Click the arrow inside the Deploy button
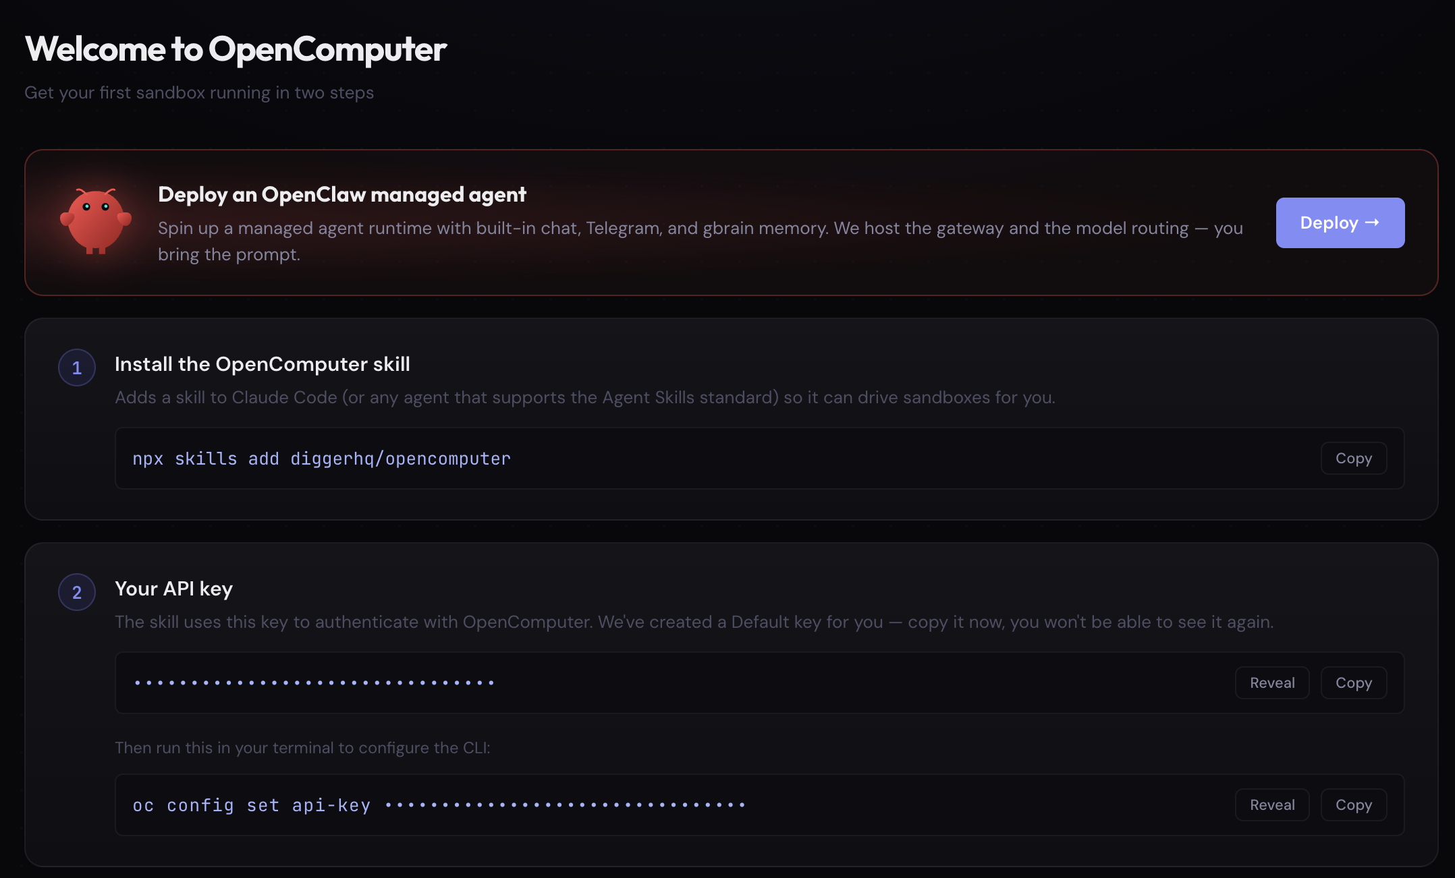Viewport: 1455px width, 878px height. [x=1372, y=223]
